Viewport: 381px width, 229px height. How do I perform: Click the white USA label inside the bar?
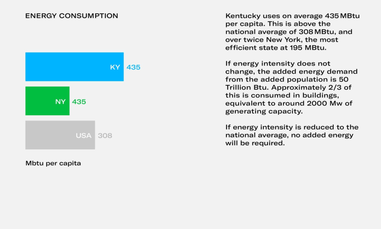click(84, 136)
